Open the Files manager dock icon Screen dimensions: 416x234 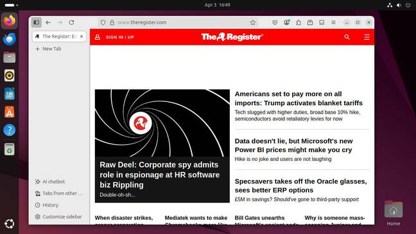10,57
